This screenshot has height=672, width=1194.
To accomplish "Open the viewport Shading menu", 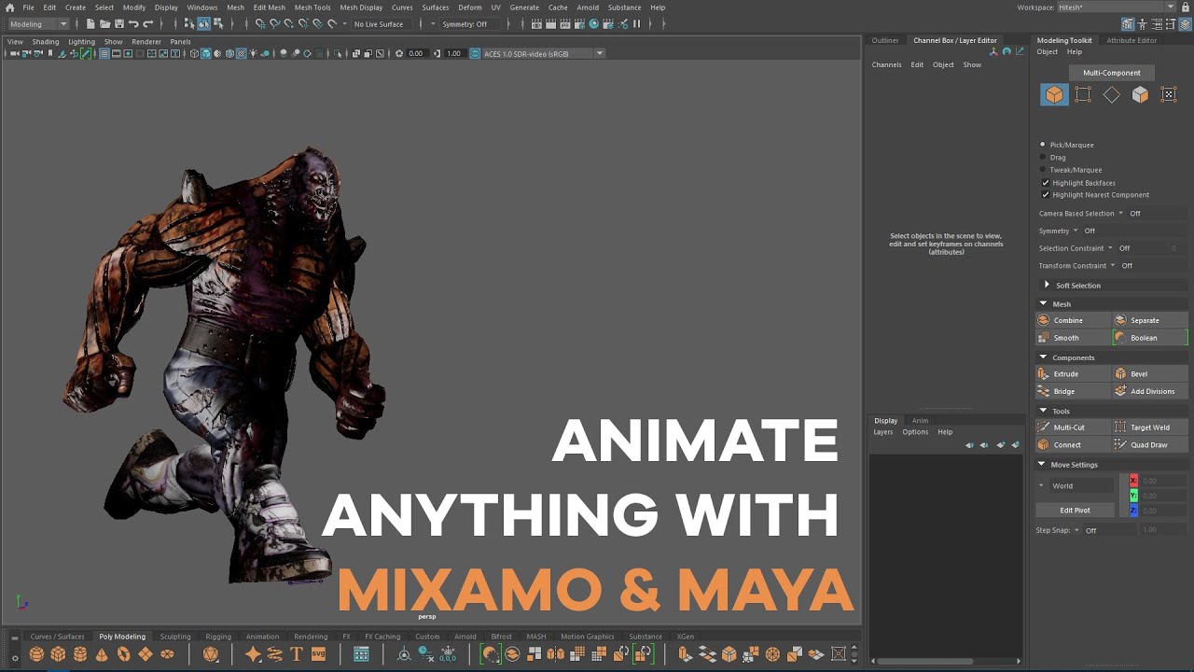I will [x=45, y=41].
